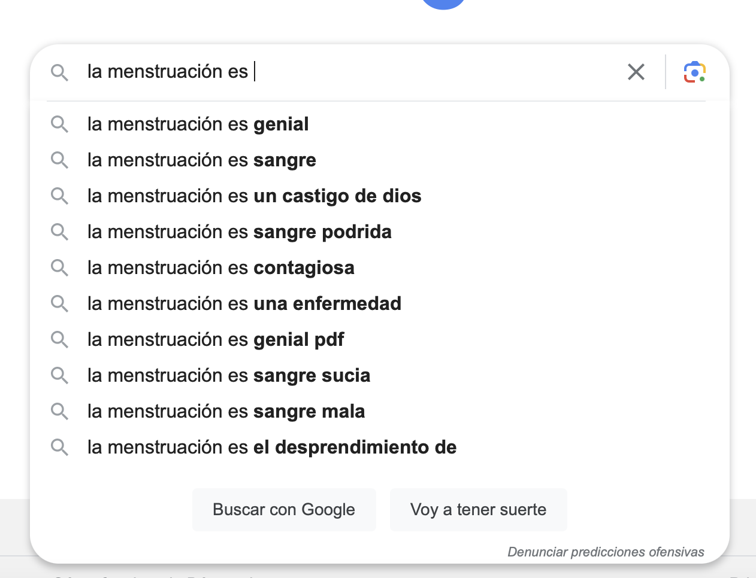Select "genial pdf" suggestion
756x578 pixels.
(380, 339)
